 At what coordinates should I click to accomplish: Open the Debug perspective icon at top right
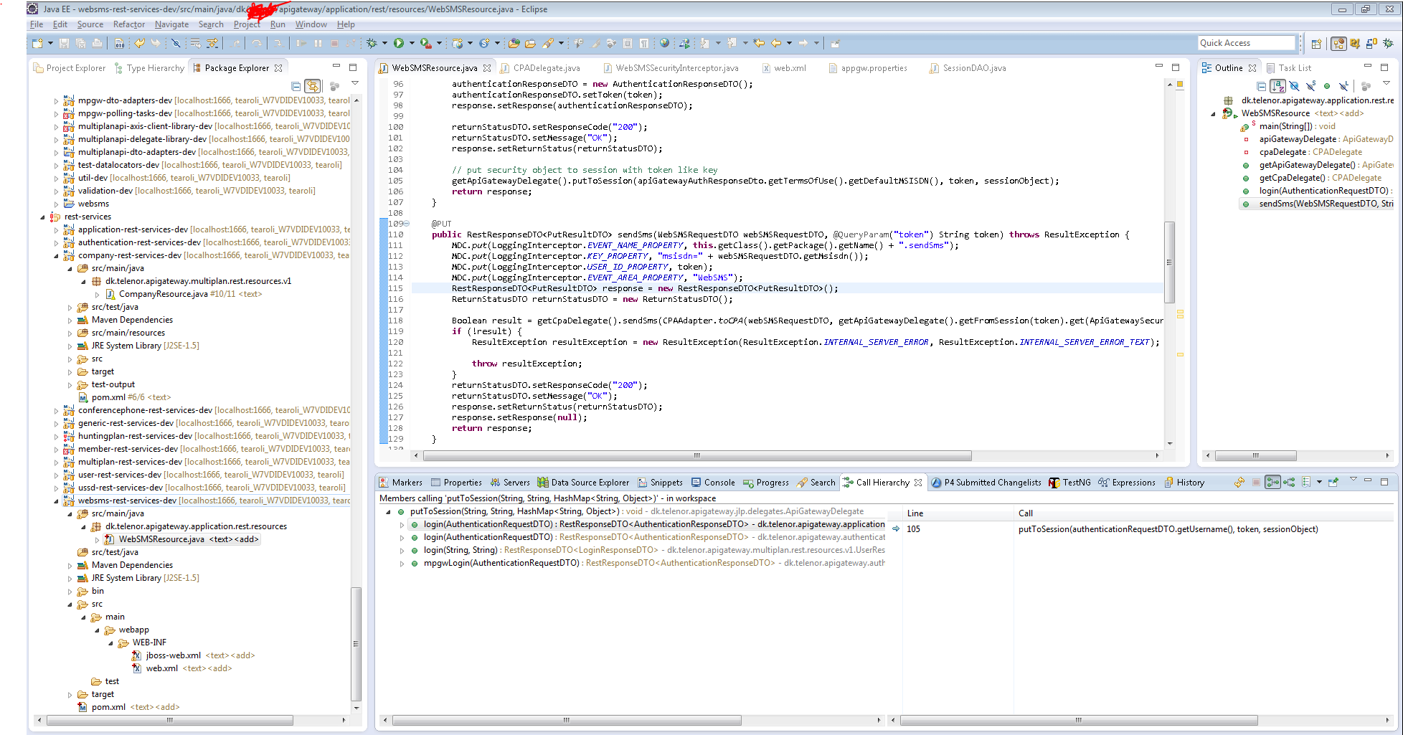click(x=1388, y=44)
